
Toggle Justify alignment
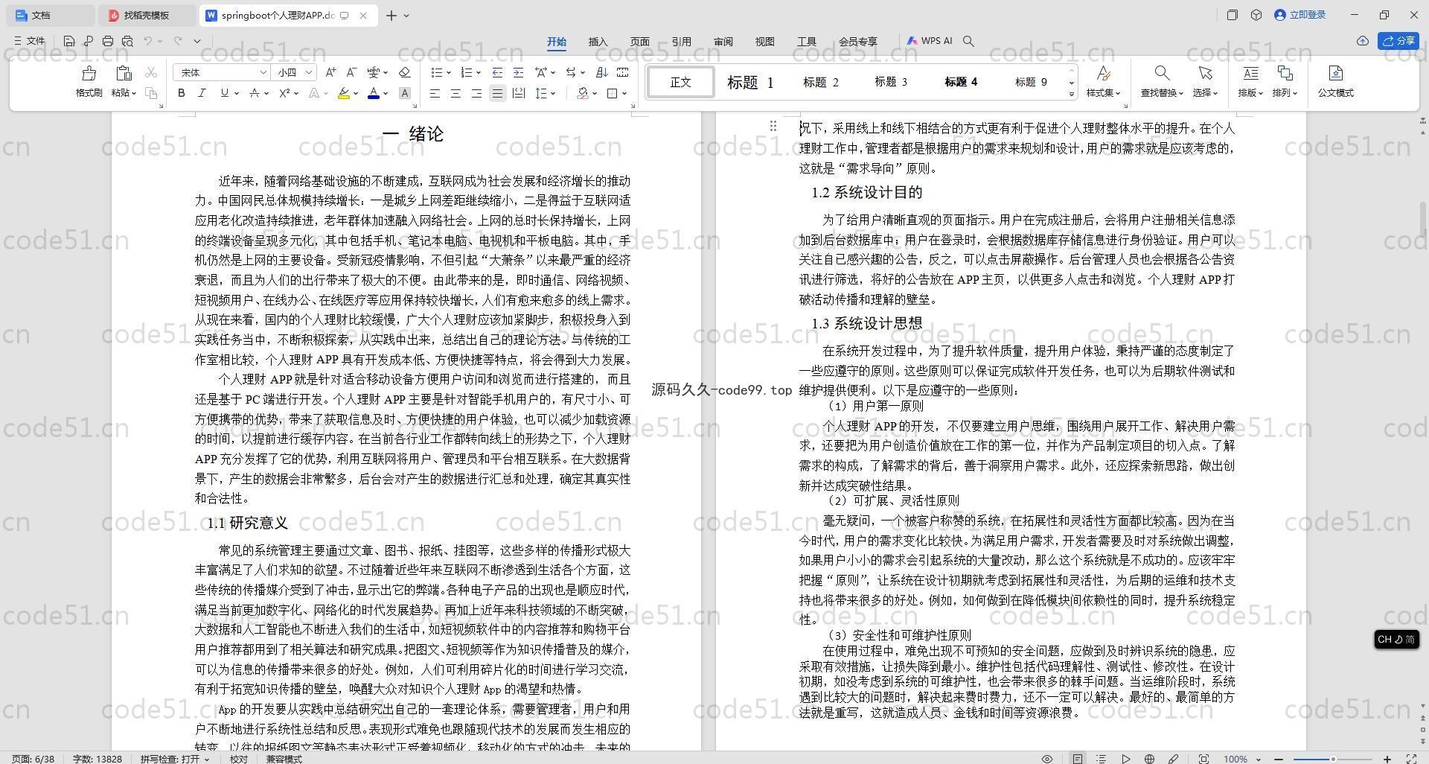click(497, 93)
